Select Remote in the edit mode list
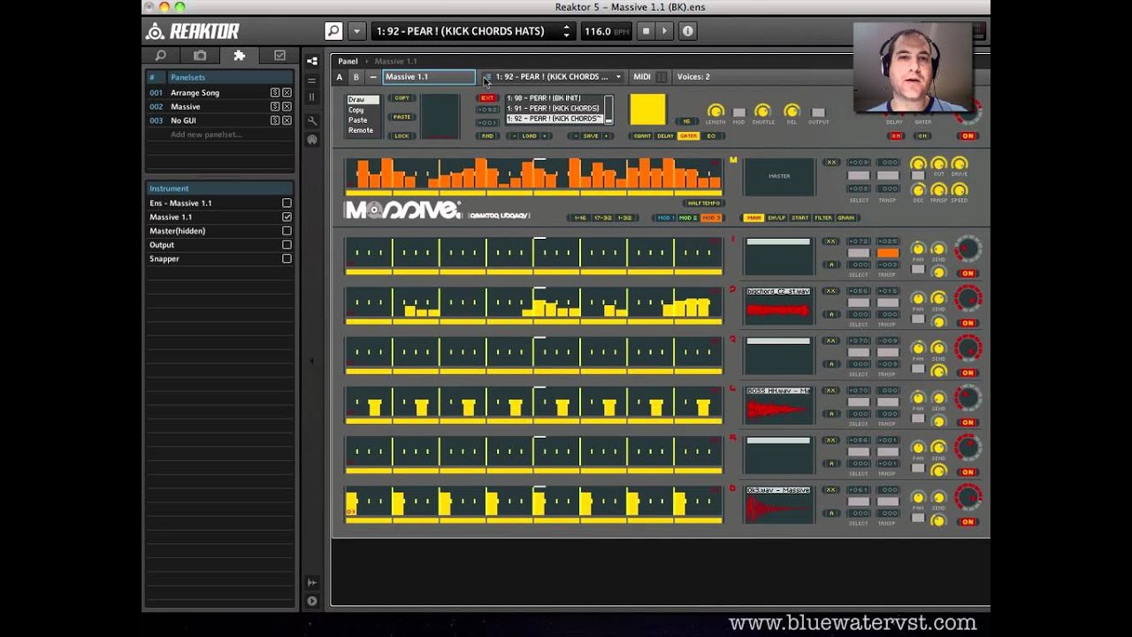This screenshot has height=637, width=1132. pos(362,130)
